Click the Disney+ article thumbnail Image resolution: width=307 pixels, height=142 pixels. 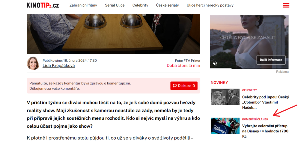[225, 126]
